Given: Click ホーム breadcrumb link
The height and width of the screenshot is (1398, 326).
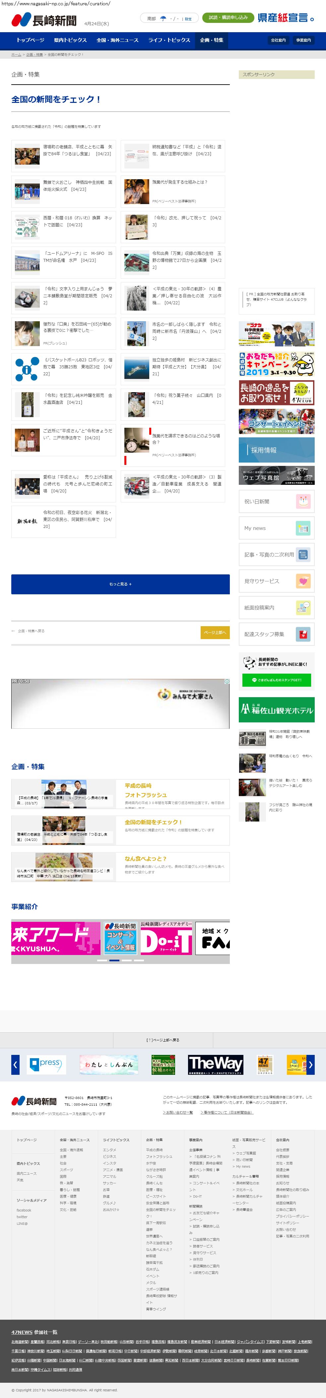Looking at the screenshot, I should pyautogui.click(x=16, y=55).
